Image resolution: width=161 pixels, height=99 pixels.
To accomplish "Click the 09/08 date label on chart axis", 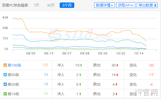I will [85, 53].
